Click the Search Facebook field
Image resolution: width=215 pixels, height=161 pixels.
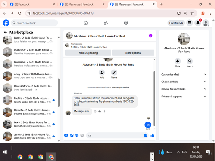click(34, 23)
